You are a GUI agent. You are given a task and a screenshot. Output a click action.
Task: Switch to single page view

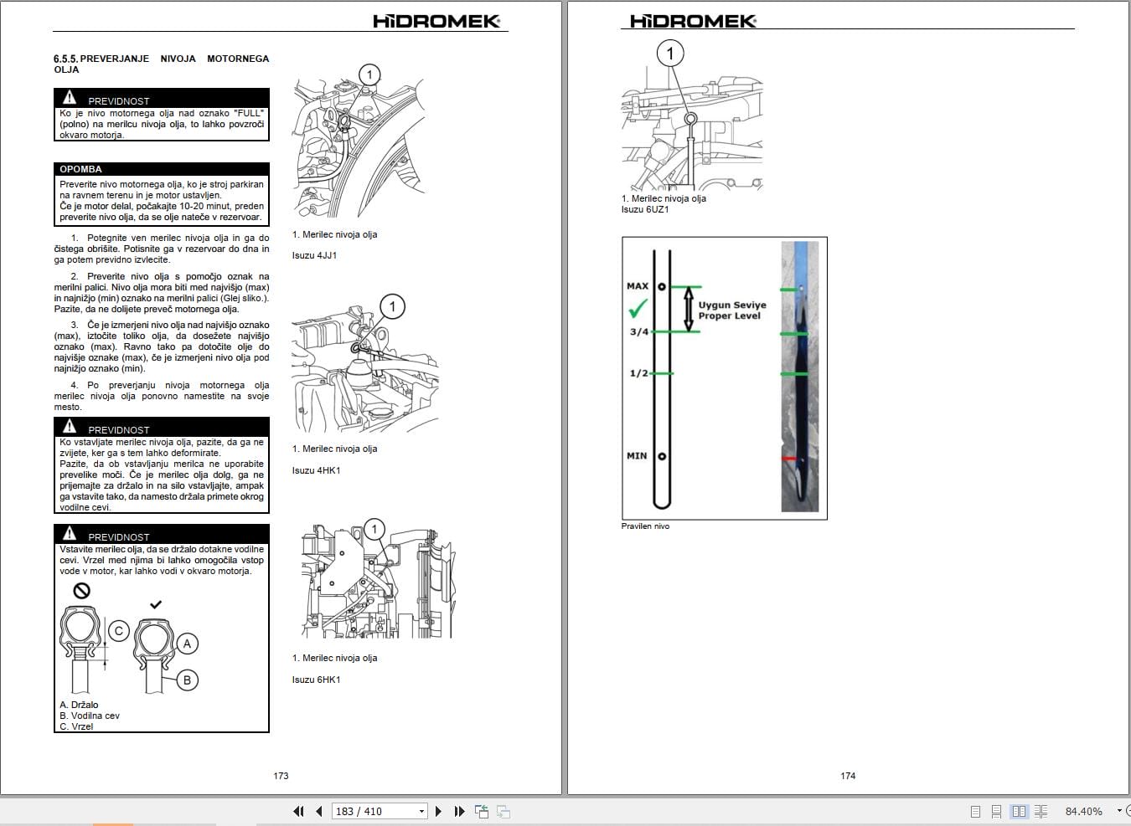point(975,811)
